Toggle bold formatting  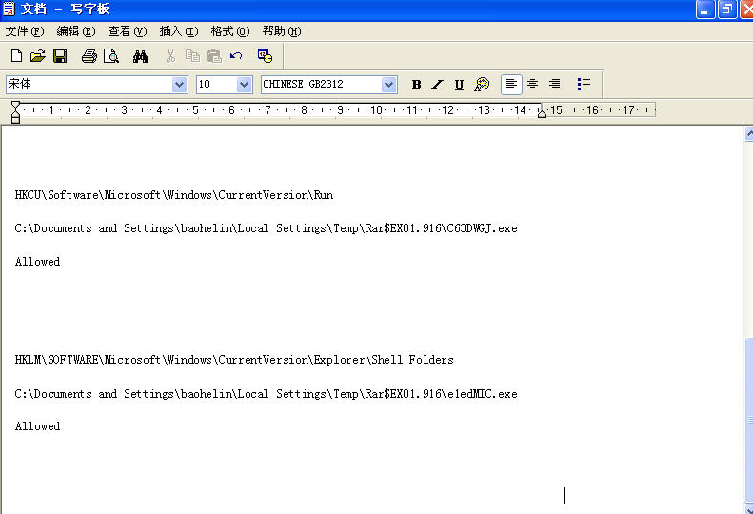416,85
